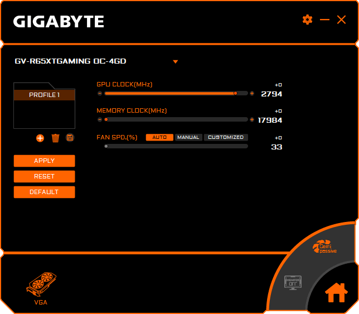Expand the GV-R65XTGAMING OC-4GD device dropdown
The image size is (359, 314).
(176, 61)
